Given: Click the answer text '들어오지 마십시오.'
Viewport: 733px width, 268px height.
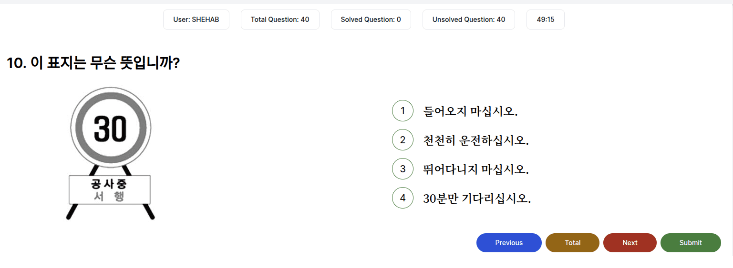Looking at the screenshot, I should (470, 111).
